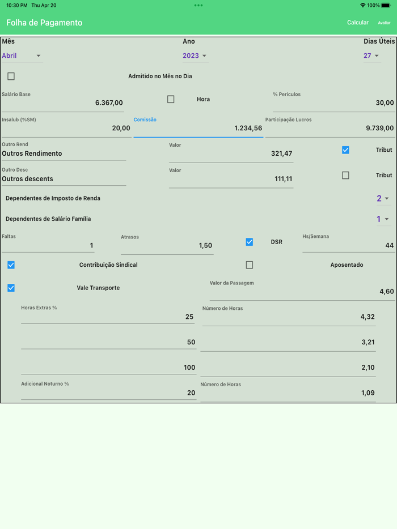
Task: Edit the Outro Rend name field
Action: (64, 151)
